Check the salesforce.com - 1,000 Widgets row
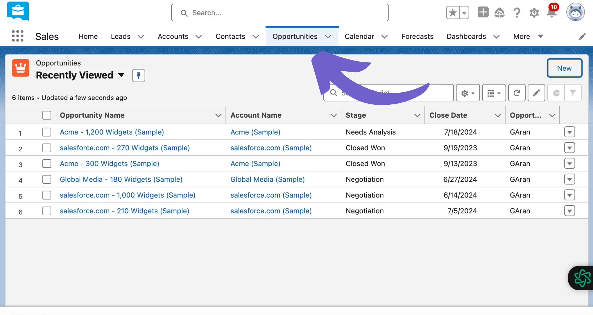593x315 pixels. [47, 195]
